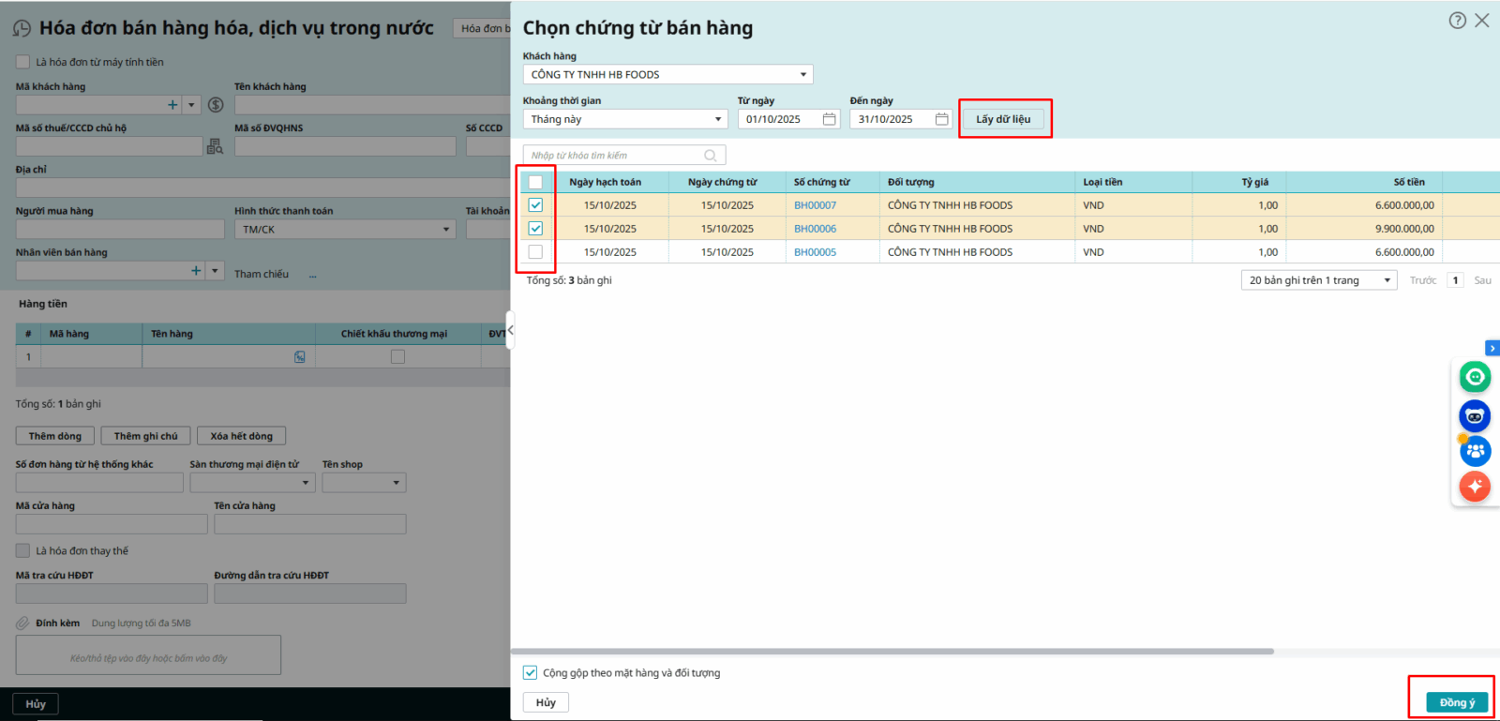The height and width of the screenshot is (721, 1500).
Task: Expand the Khách hàng dropdown
Action: [802, 75]
